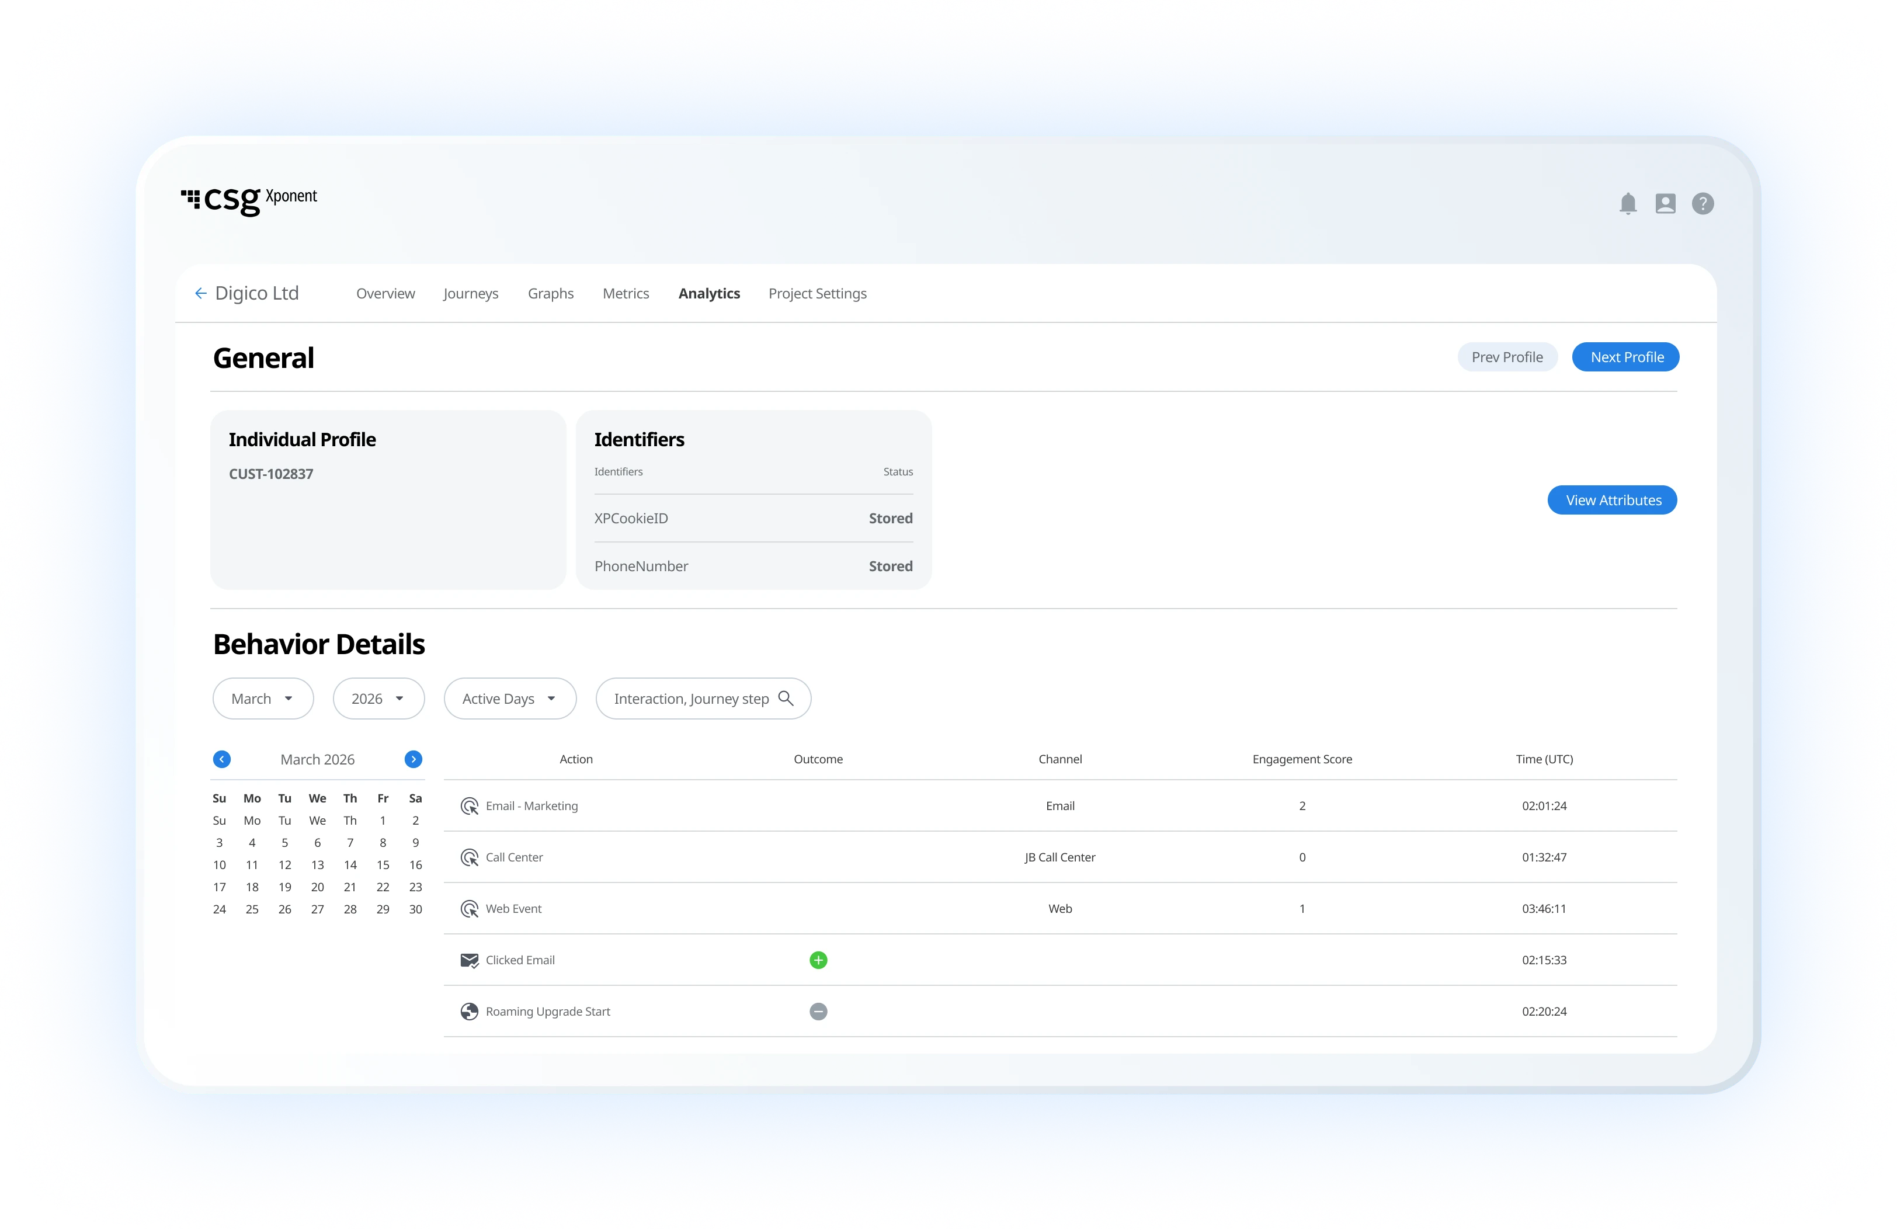Click the Call Center action text
1897x1230 pixels.
pos(514,857)
